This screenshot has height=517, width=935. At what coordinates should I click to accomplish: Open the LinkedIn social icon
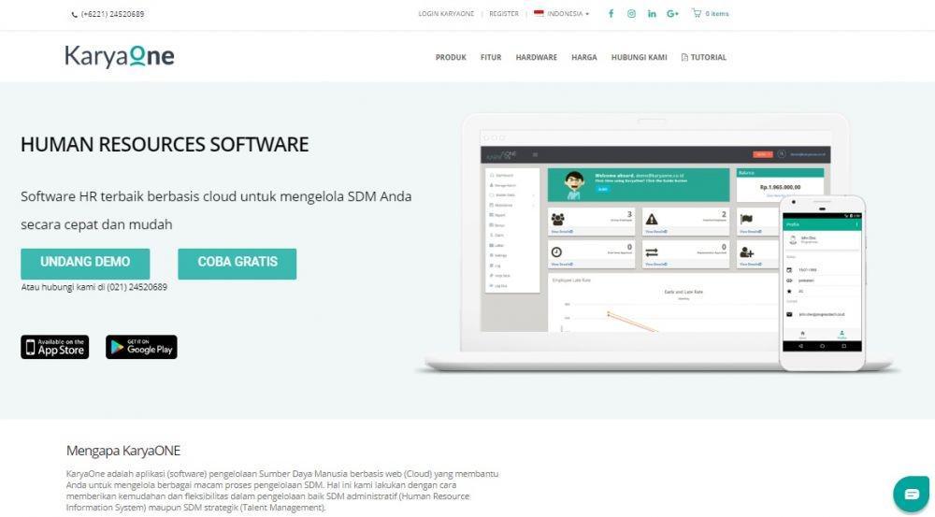(x=652, y=14)
